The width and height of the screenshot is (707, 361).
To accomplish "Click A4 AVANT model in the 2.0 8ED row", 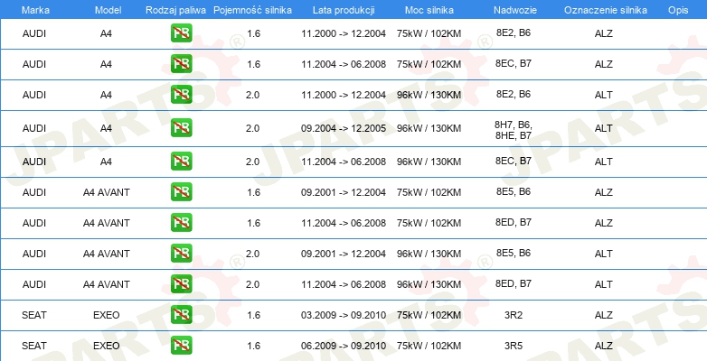I will [107, 284].
